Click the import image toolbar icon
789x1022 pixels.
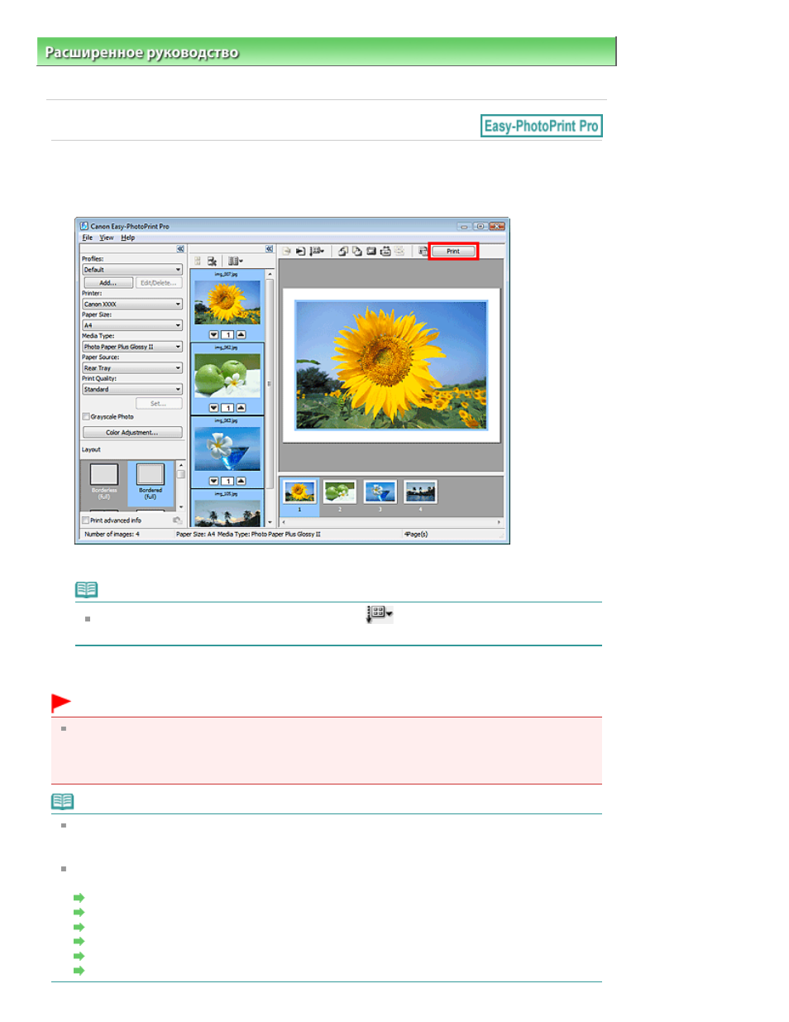pyautogui.click(x=300, y=251)
